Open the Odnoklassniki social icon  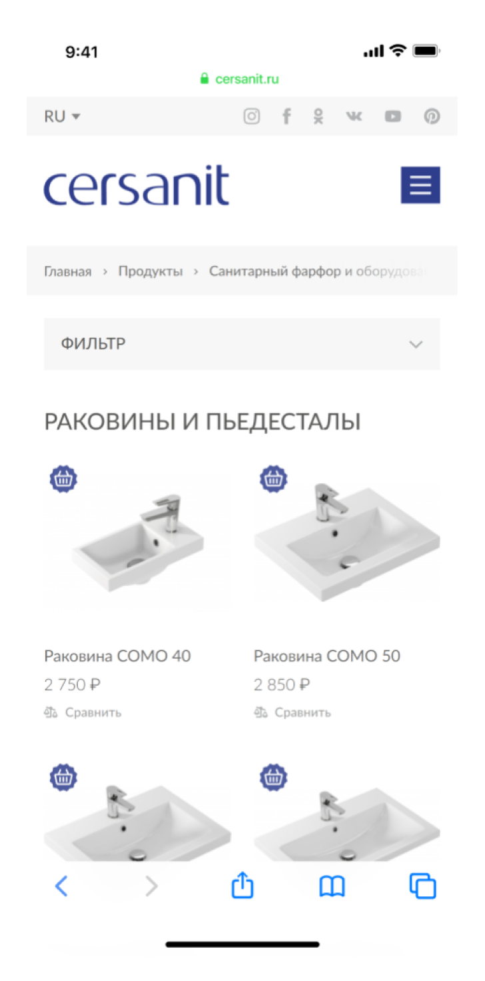point(319,117)
